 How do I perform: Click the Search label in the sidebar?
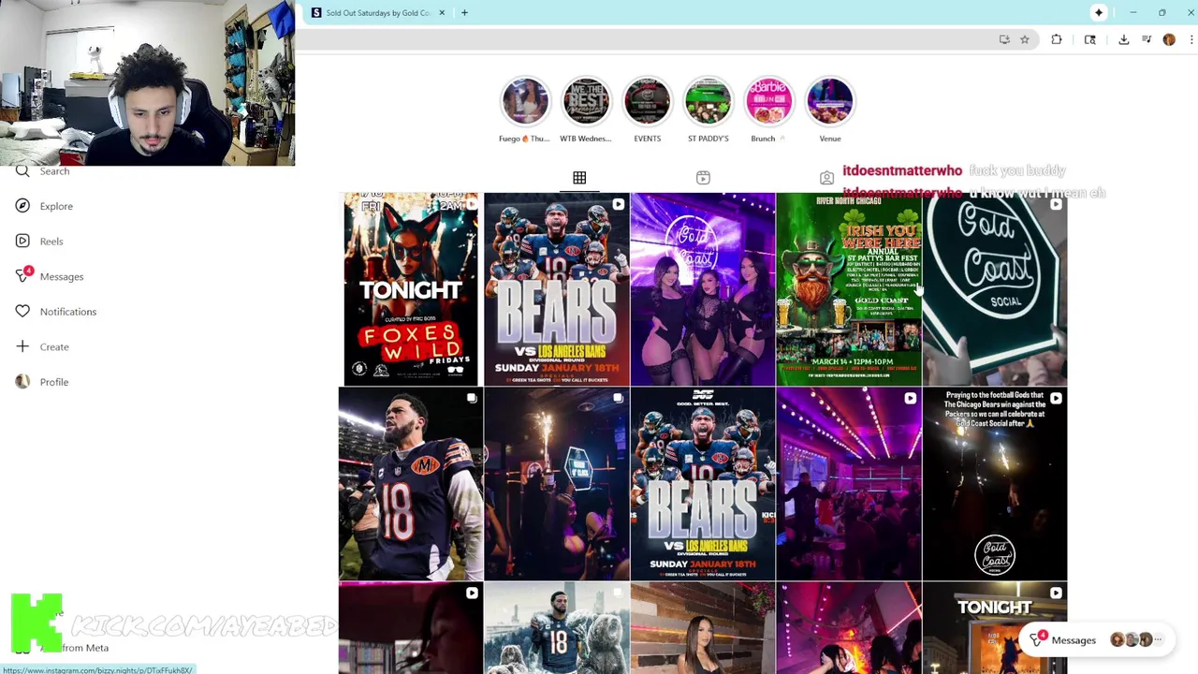pyautogui.click(x=54, y=171)
